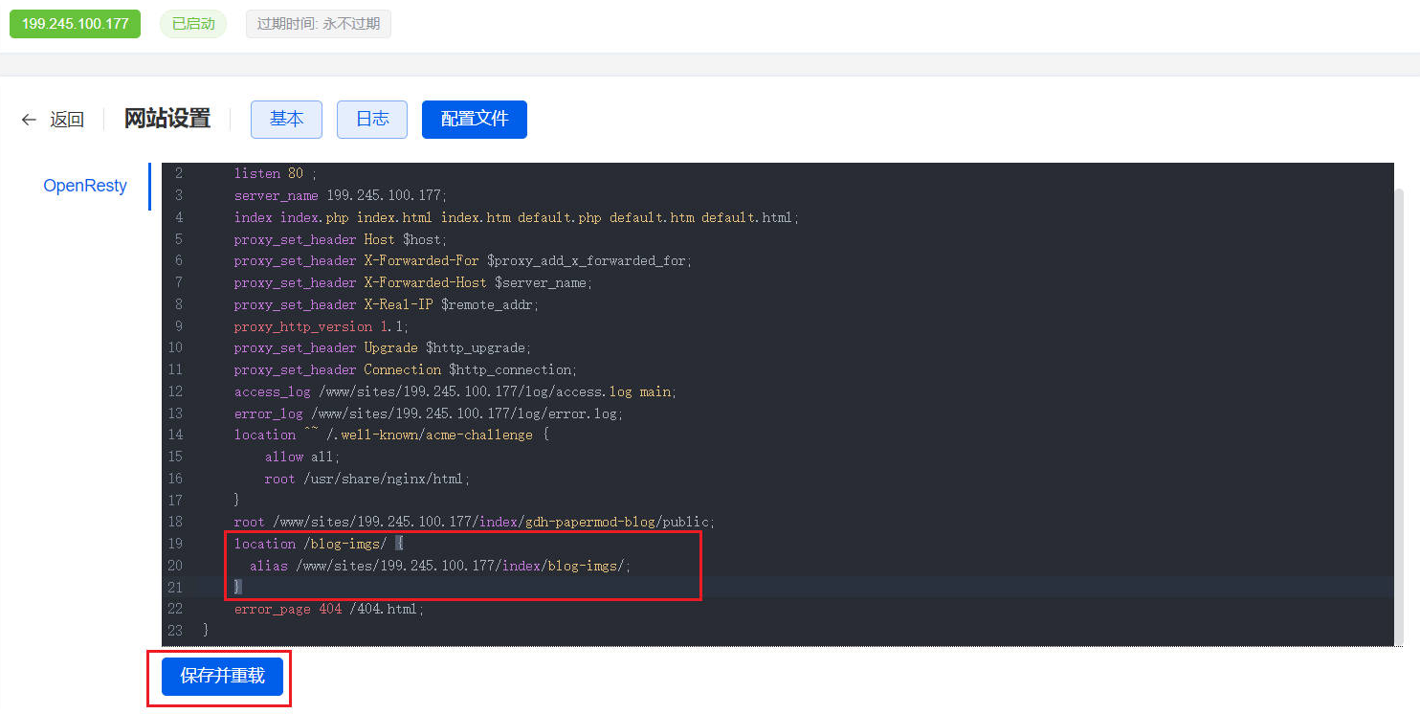This screenshot has height=714, width=1420.
Task: Select the 配置文件 tab
Action: pos(474,120)
